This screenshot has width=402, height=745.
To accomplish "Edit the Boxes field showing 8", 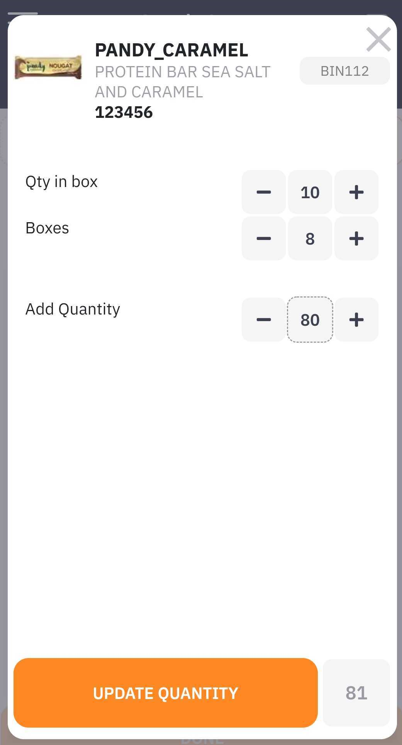I will coord(310,238).
